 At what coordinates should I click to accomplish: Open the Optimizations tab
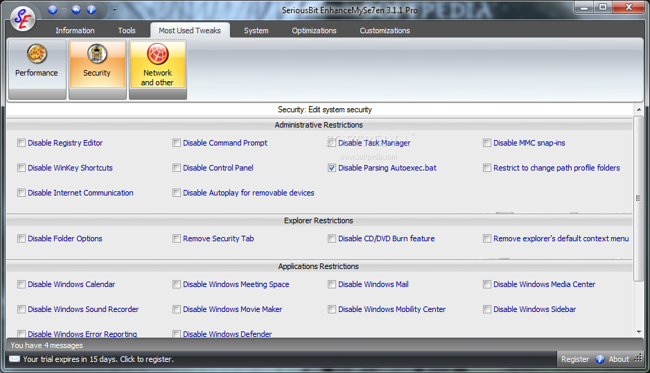[314, 31]
